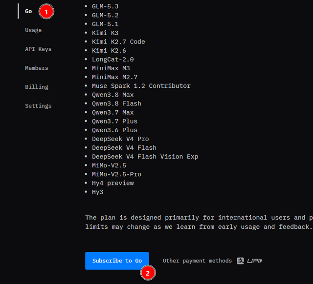Click the Kimi K2.6 entry
Viewport: 313px width, 284px height.
point(109,51)
